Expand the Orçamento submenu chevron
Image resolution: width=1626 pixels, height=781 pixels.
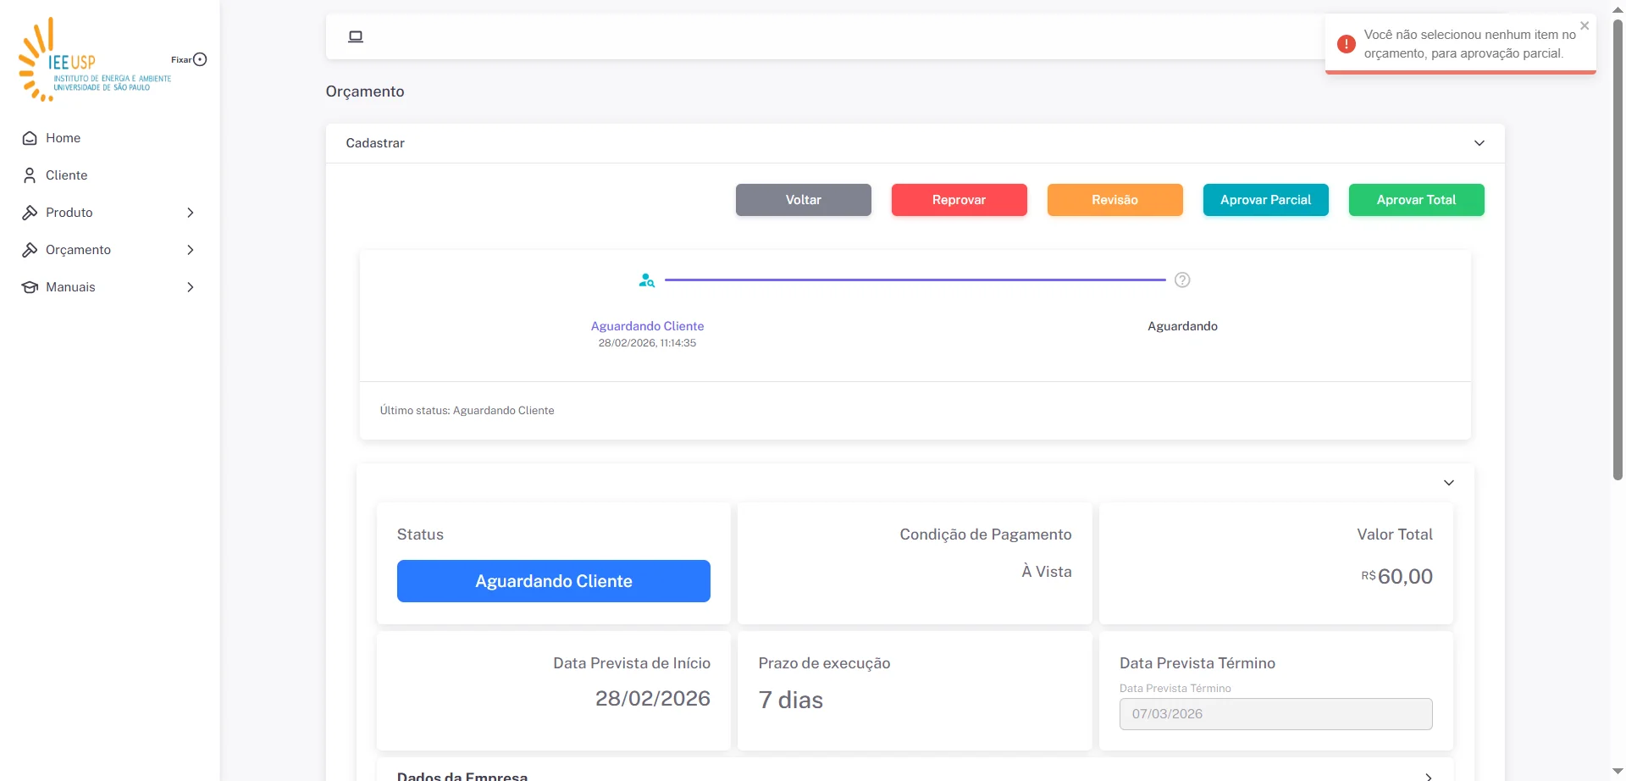(x=191, y=250)
